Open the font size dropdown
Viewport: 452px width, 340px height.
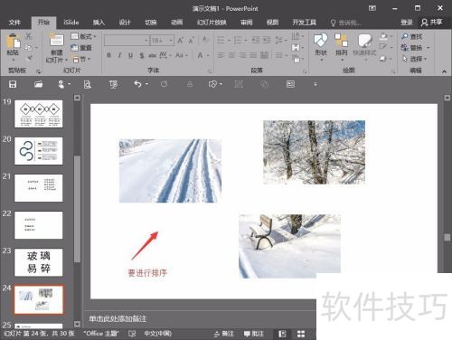[x=171, y=40]
